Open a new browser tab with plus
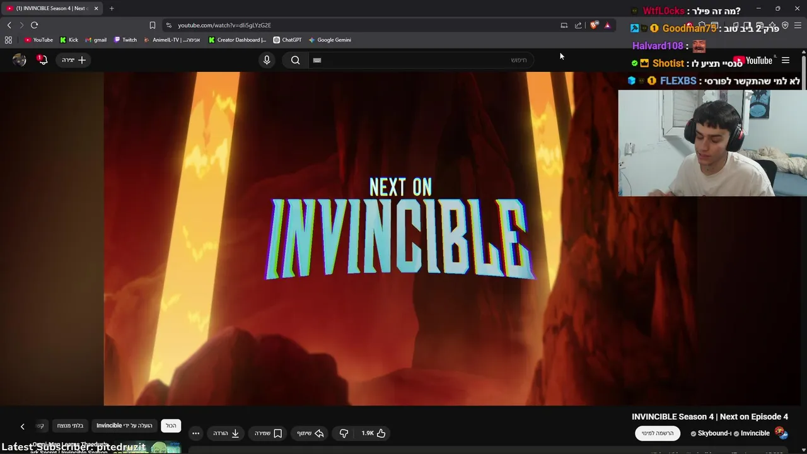 point(112,8)
